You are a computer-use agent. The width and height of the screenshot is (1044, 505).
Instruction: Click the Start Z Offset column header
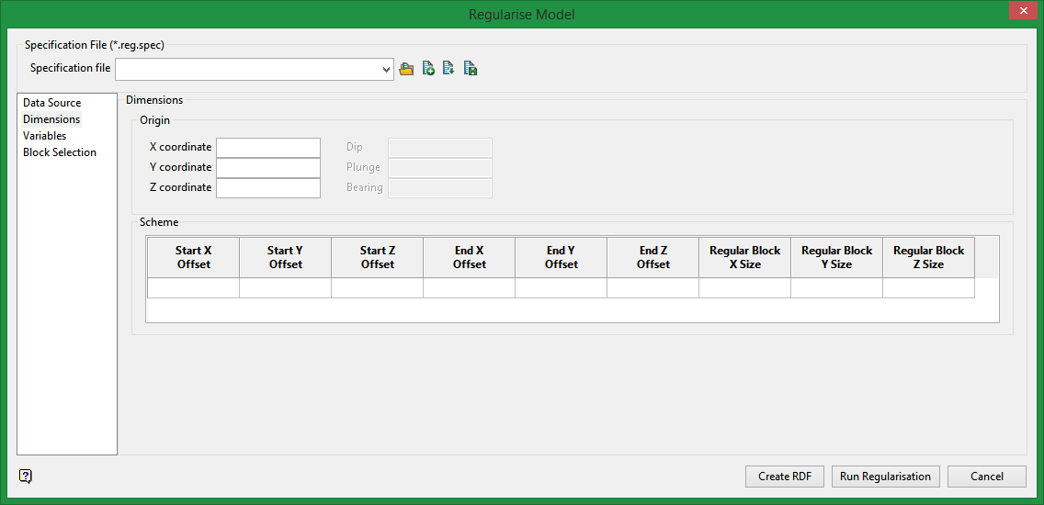pyautogui.click(x=377, y=257)
